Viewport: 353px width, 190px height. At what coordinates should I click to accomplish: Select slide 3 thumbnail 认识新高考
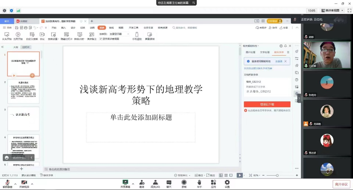[23, 119]
